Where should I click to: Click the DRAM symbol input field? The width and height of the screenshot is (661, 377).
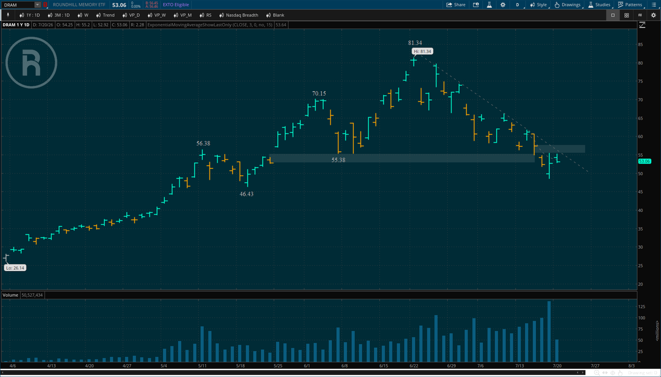pos(18,4)
